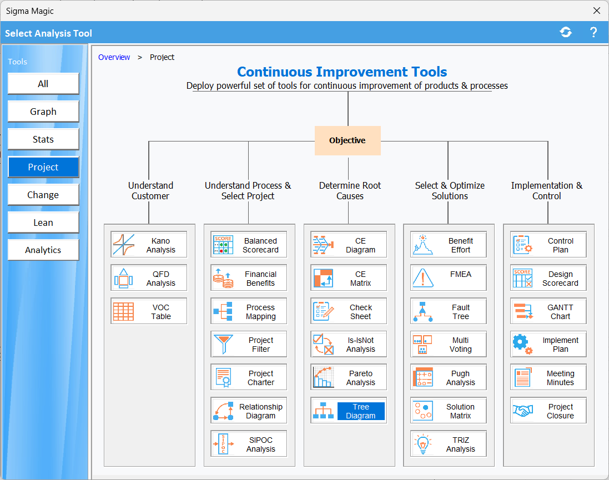Viewport: 609px width, 480px height.
Task: Click the CE Matrix icon
Action: pos(323,278)
